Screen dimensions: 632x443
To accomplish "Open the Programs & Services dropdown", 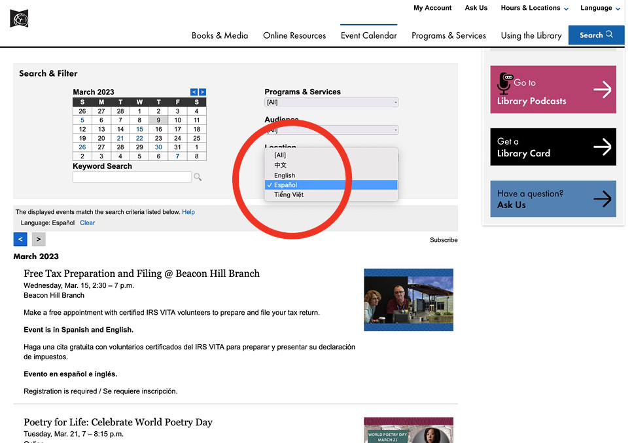I will point(331,102).
